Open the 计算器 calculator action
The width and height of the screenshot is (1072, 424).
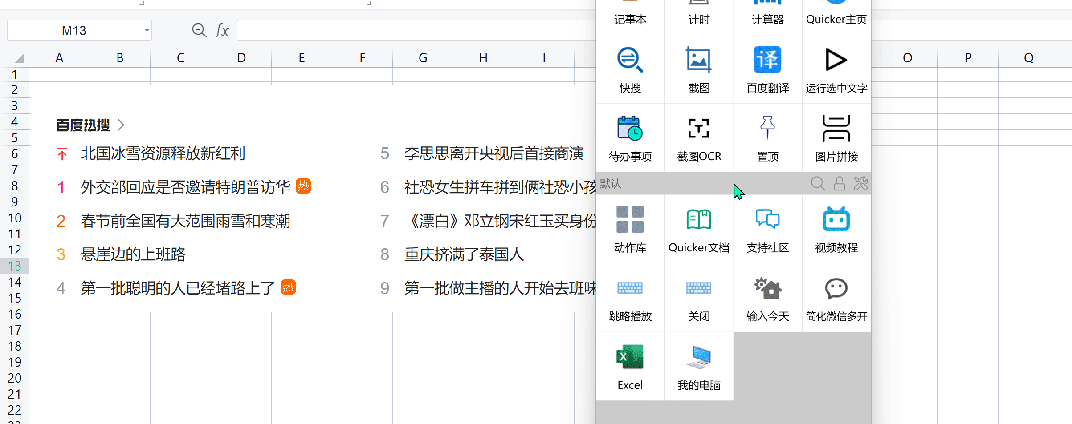click(767, 17)
